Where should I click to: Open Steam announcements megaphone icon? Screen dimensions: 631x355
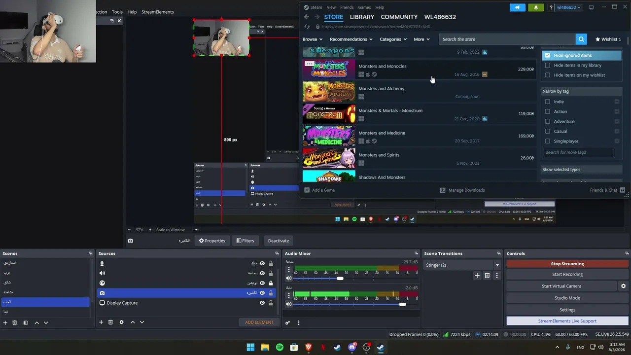(x=518, y=7)
